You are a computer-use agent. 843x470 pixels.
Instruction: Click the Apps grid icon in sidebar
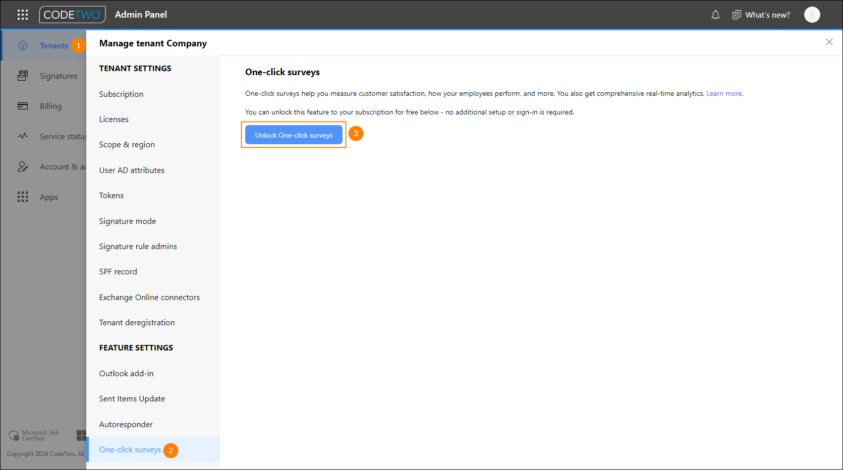tap(23, 197)
